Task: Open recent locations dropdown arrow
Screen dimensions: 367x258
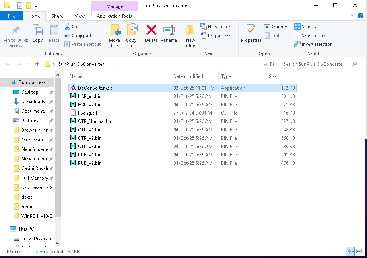Action: (x=29, y=64)
